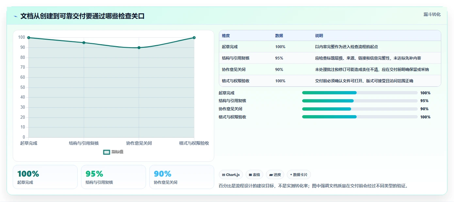Click the footnote starting 百分比是流程设计的建议目标
The image size is (454, 202).
(x=313, y=186)
